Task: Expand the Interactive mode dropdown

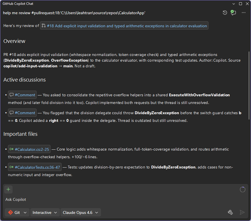Action: pos(45,212)
